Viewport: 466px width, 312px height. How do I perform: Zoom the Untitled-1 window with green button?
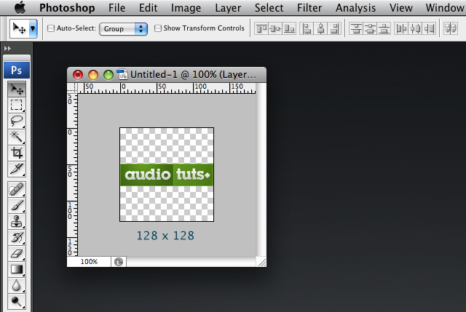(x=108, y=75)
